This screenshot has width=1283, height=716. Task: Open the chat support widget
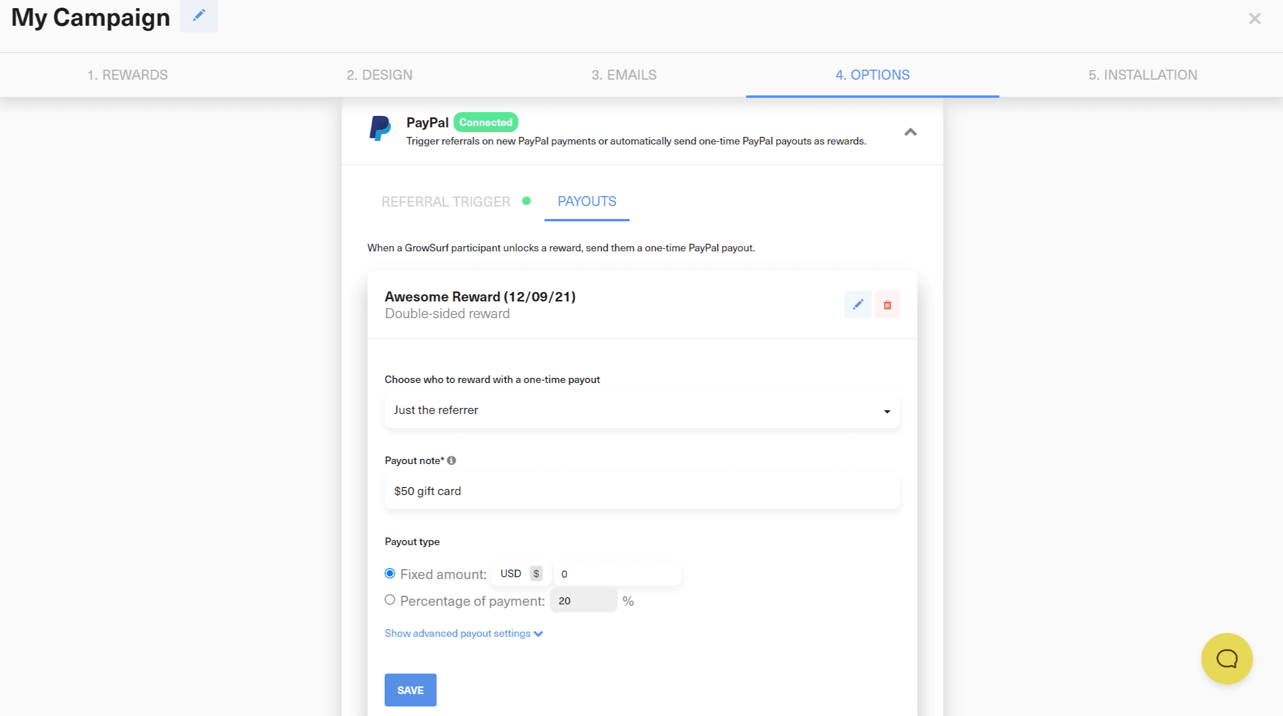pos(1226,658)
